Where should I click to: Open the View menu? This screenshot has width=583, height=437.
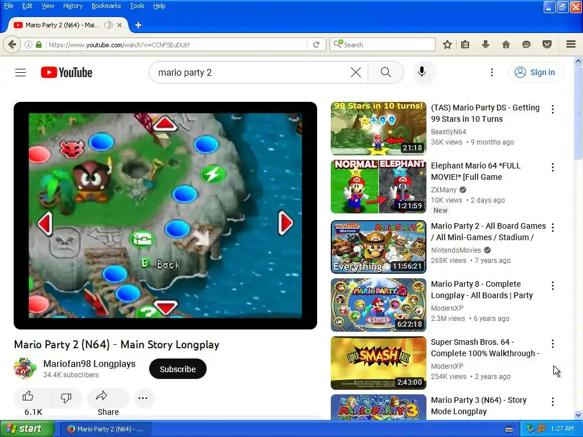coord(48,6)
